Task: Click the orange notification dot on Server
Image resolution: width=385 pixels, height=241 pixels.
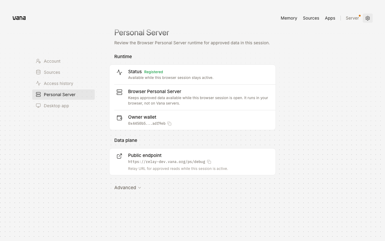Action: [360, 16]
